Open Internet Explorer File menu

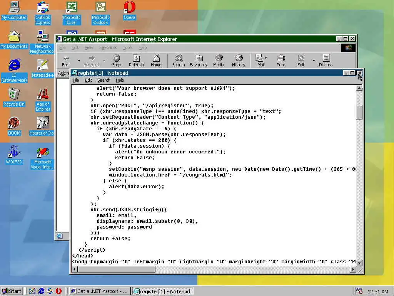click(62, 47)
